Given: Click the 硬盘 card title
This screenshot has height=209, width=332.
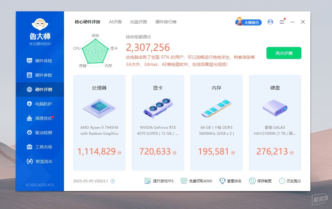Looking at the screenshot, I should click(x=275, y=88).
